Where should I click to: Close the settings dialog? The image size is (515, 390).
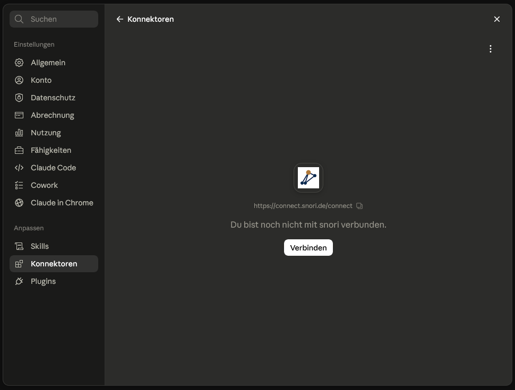[496, 20]
